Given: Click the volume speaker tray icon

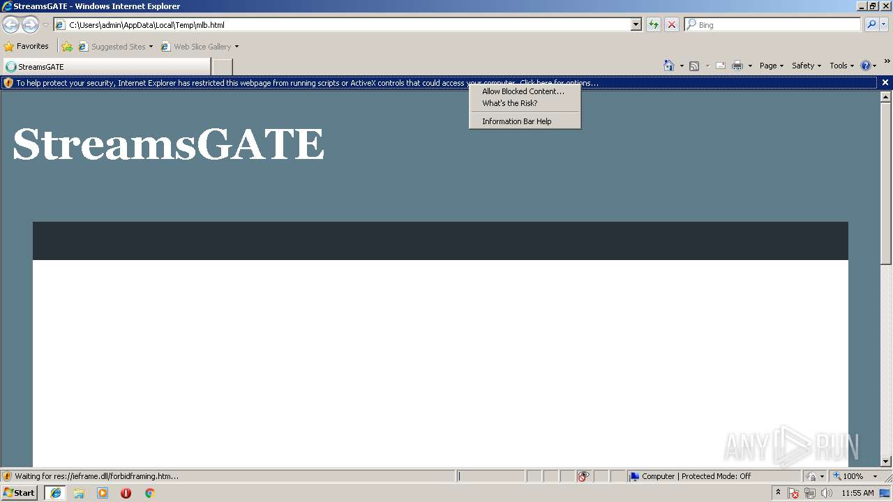Looking at the screenshot, I should click(826, 493).
